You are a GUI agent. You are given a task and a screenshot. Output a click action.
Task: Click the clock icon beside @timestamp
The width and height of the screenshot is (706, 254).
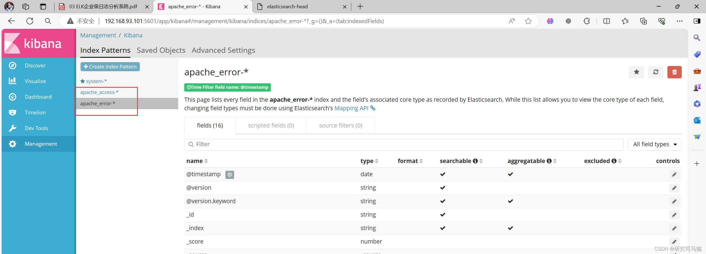(x=230, y=175)
